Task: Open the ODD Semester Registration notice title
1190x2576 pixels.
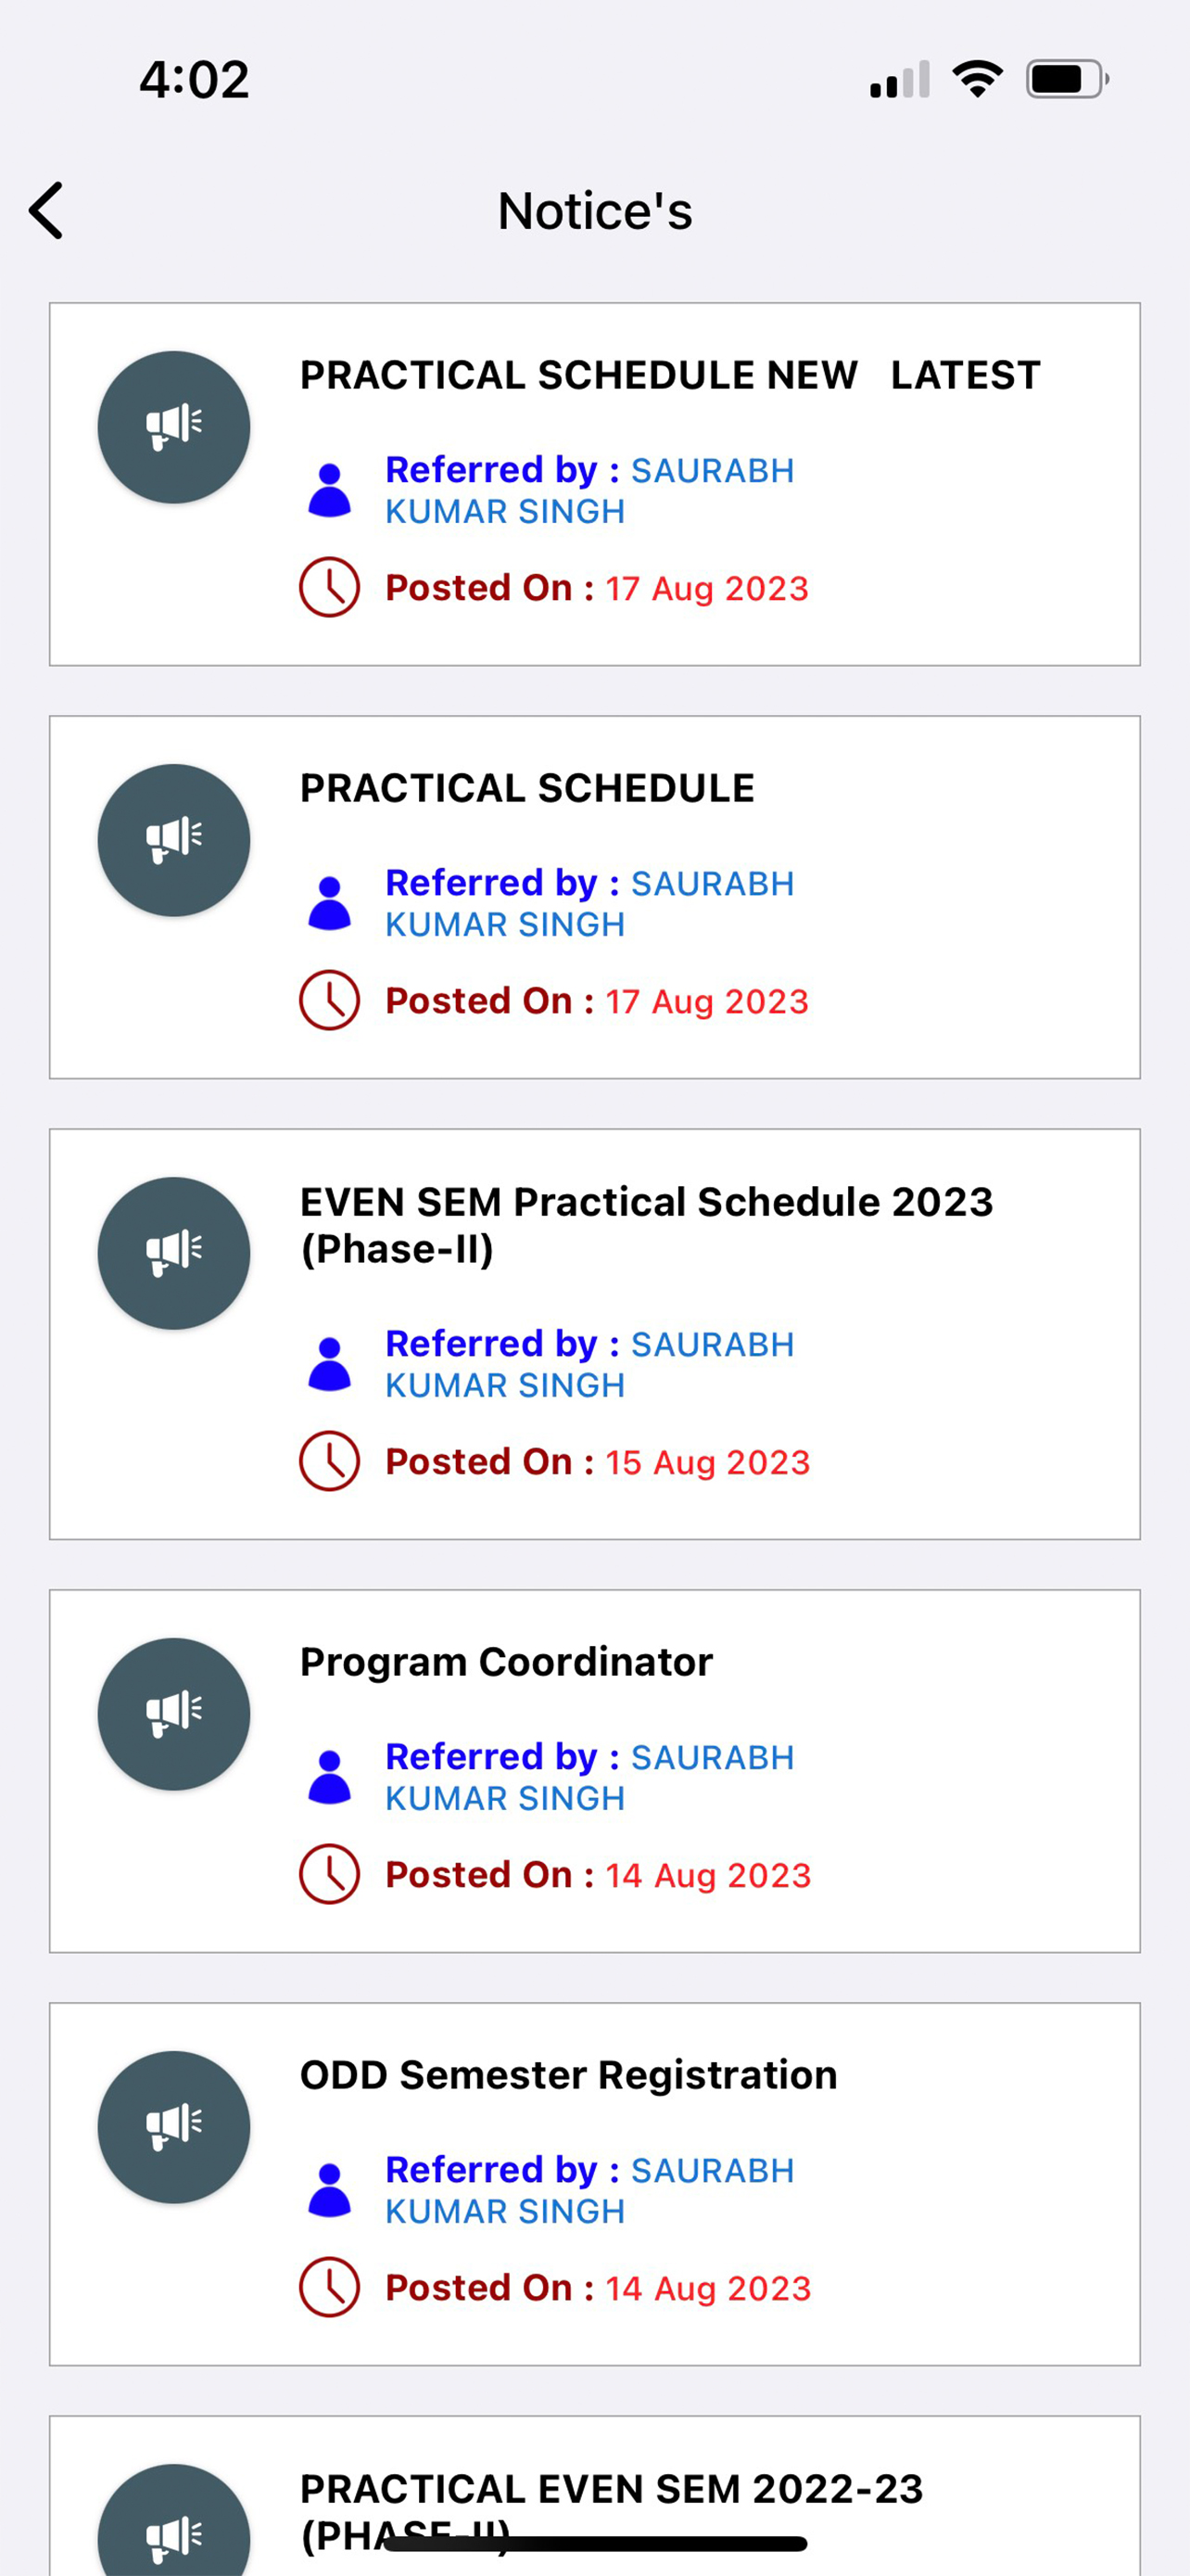Action: [x=568, y=2075]
